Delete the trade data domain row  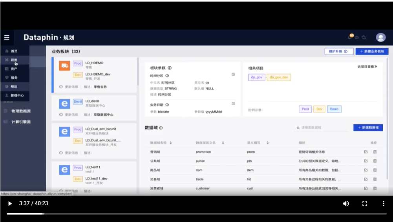pos(375,179)
